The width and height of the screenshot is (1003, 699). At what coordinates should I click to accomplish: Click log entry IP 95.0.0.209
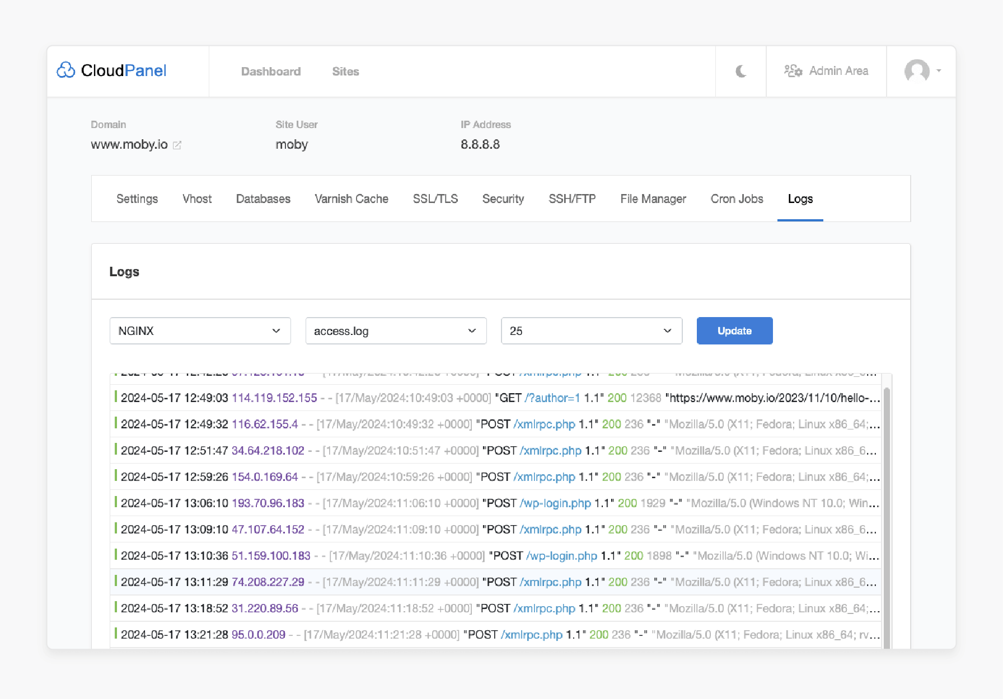pos(259,635)
